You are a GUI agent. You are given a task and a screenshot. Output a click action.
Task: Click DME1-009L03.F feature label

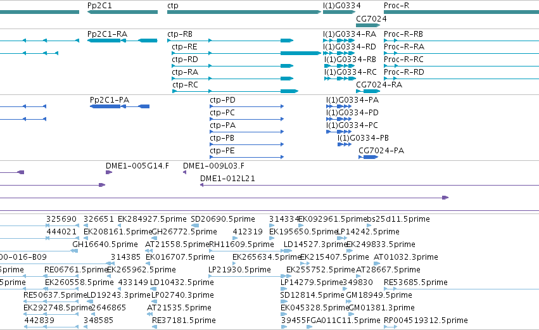pos(213,166)
